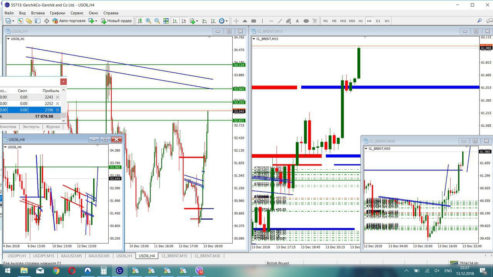The height and width of the screenshot is (277, 493).
Task: Expand CL_BRENT,M30 chart title dropdown arrow
Action: [366, 149]
